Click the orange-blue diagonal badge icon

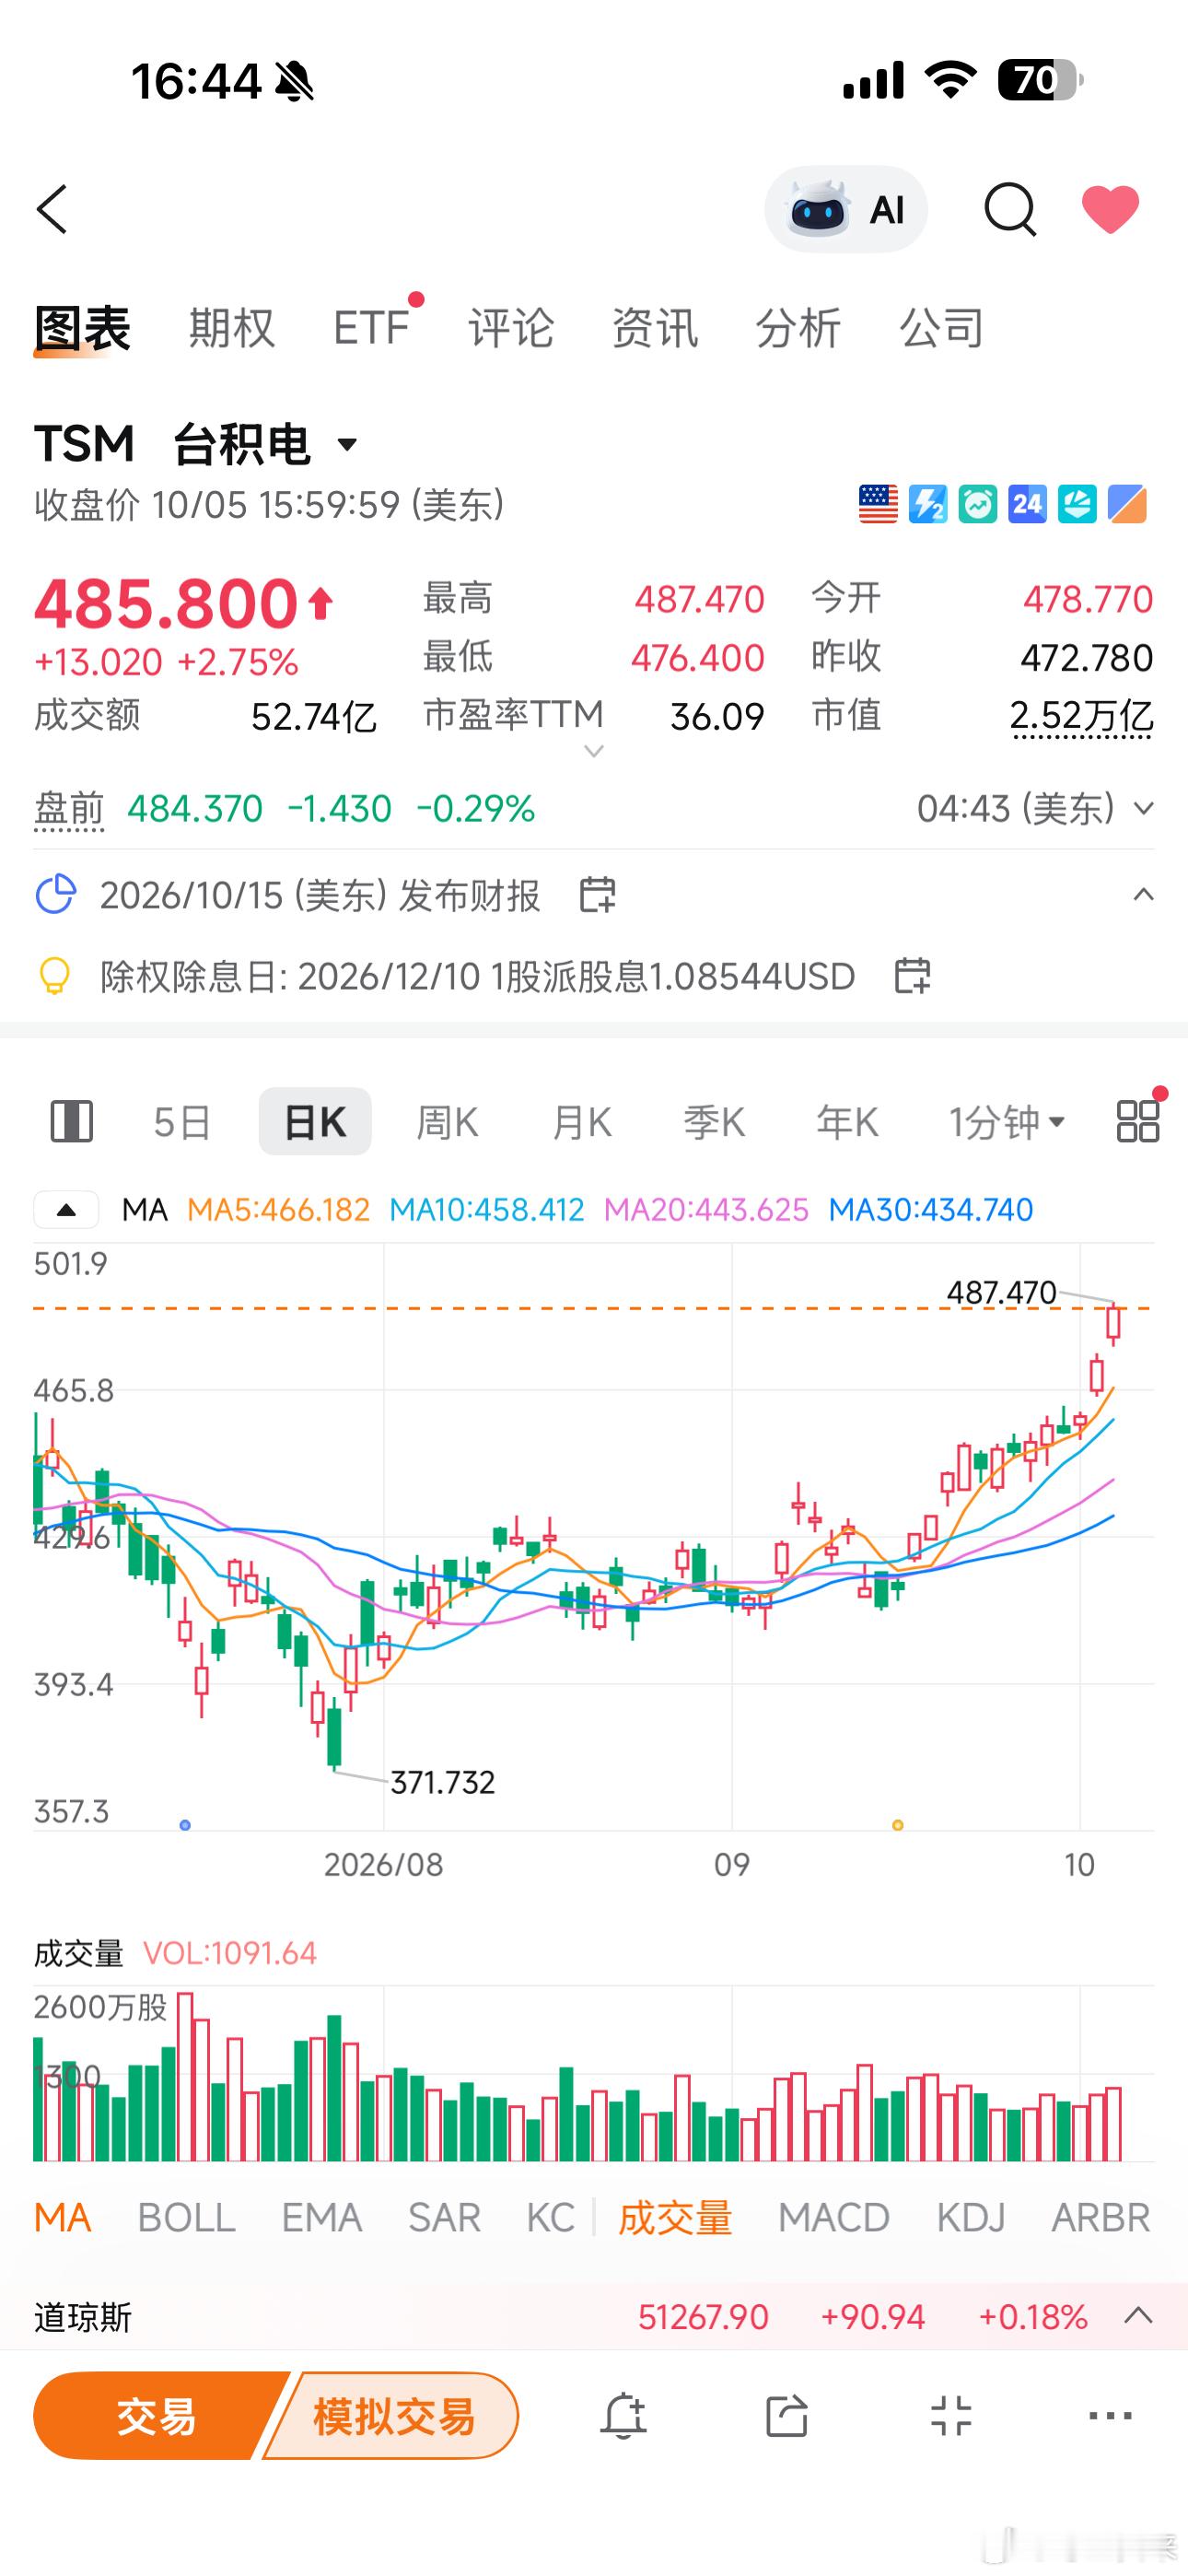pyautogui.click(x=1127, y=504)
